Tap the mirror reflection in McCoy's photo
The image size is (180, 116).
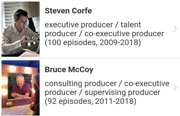20,86
